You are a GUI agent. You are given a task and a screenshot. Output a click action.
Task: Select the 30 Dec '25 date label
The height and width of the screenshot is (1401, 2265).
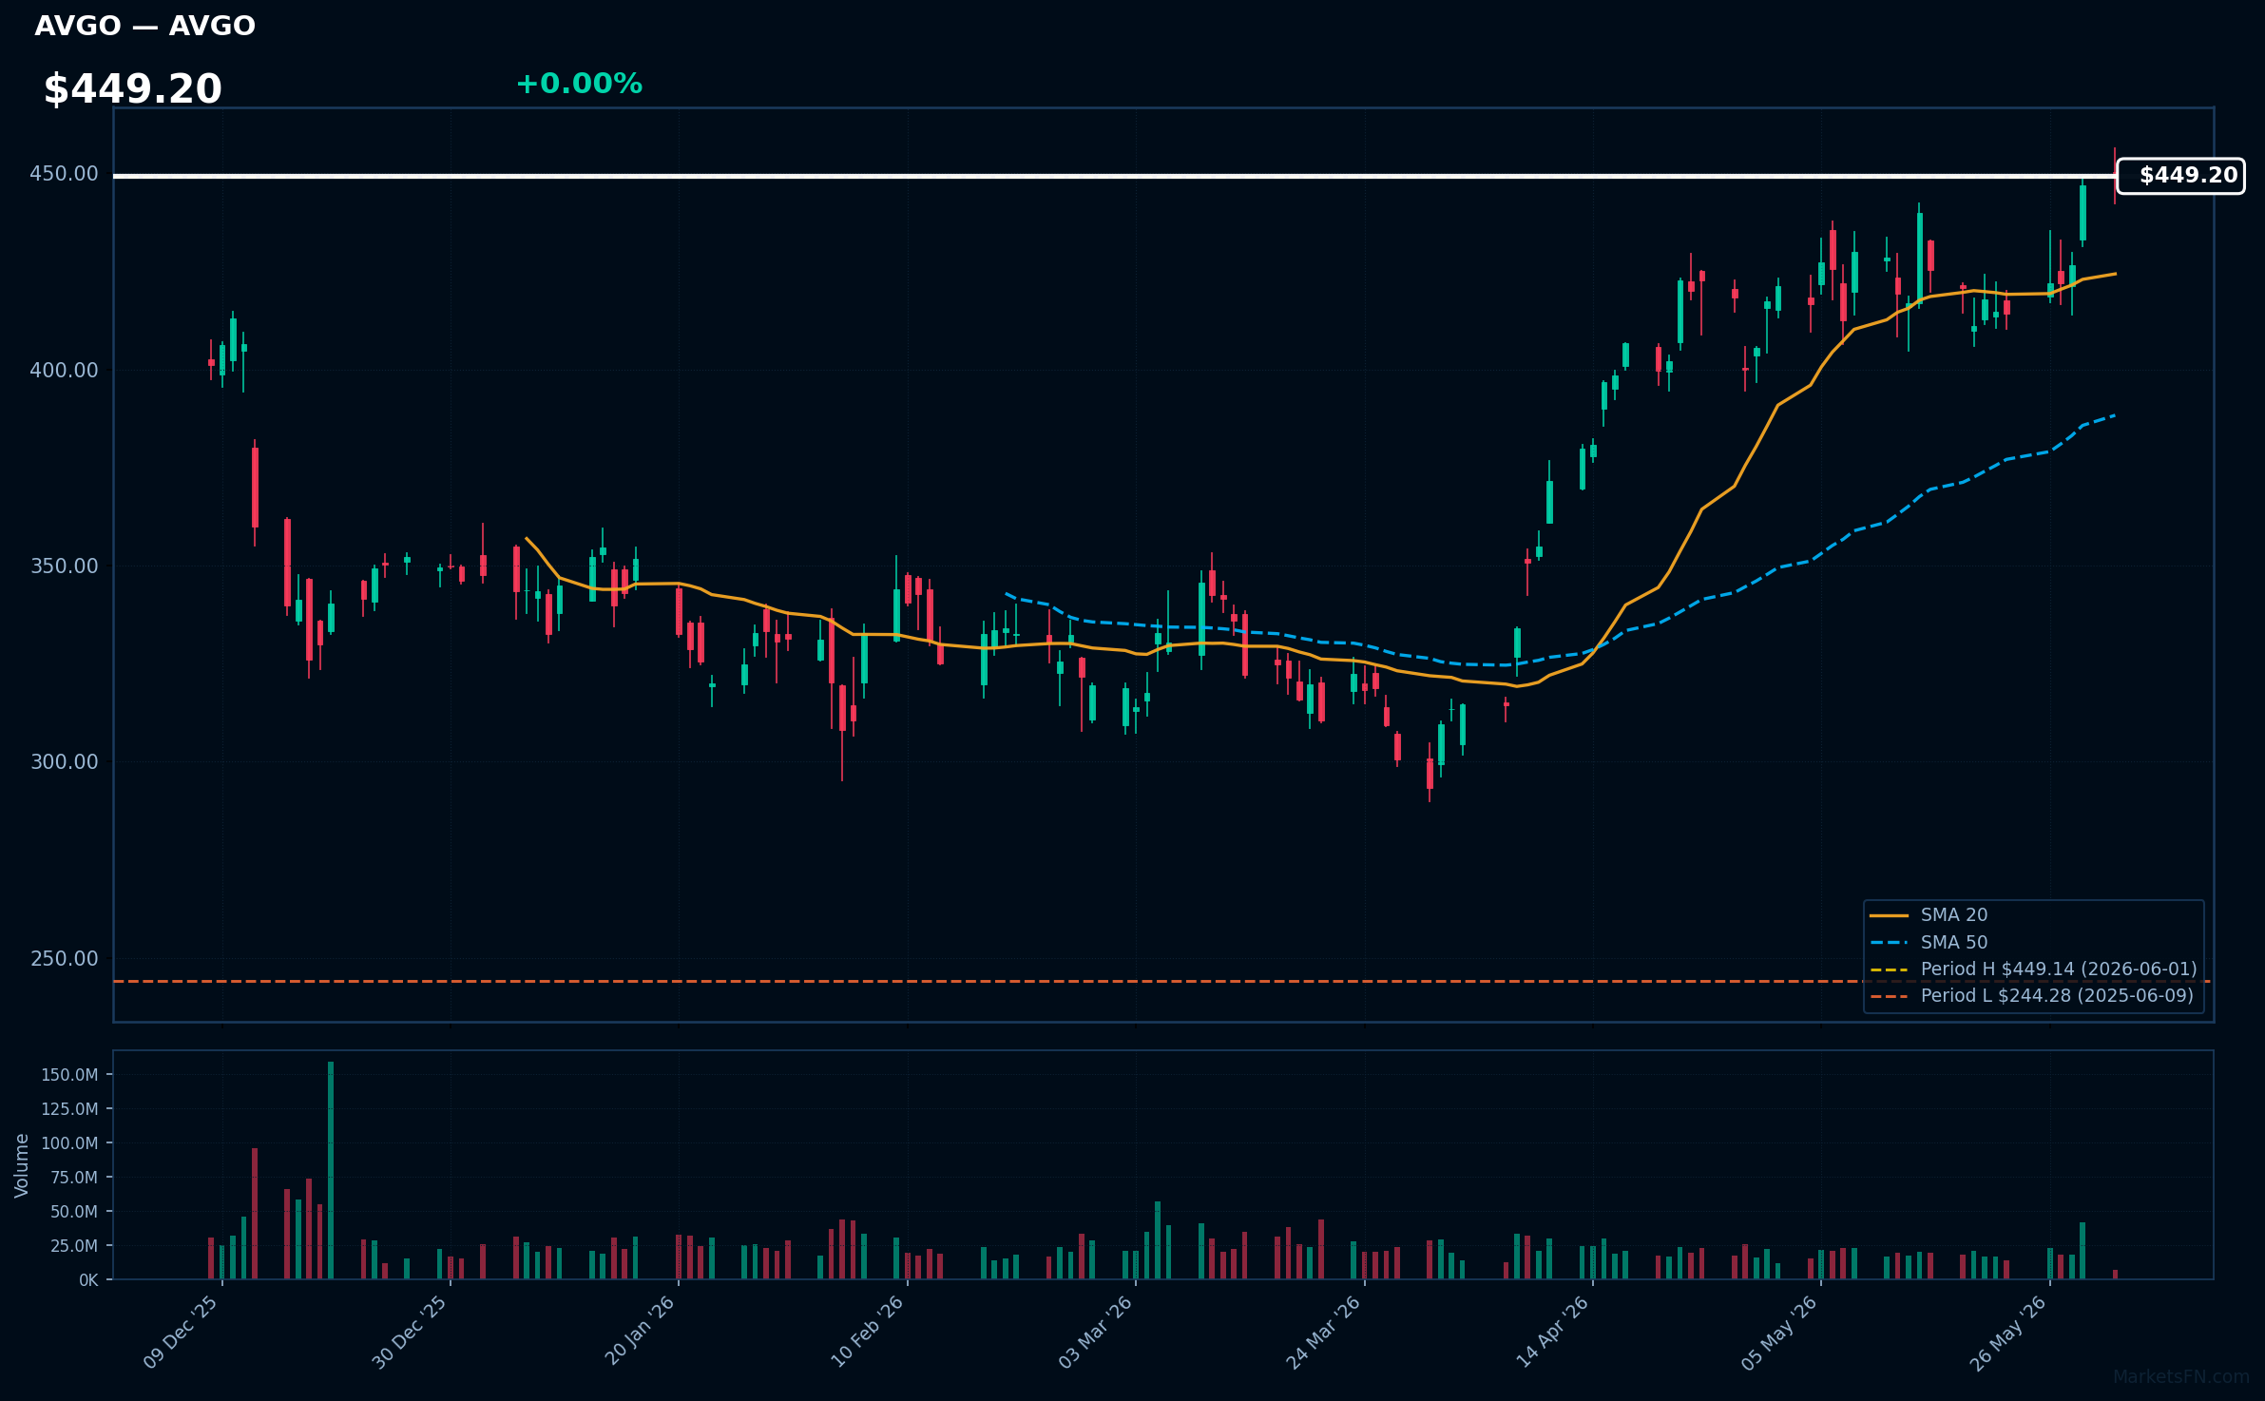point(410,1332)
